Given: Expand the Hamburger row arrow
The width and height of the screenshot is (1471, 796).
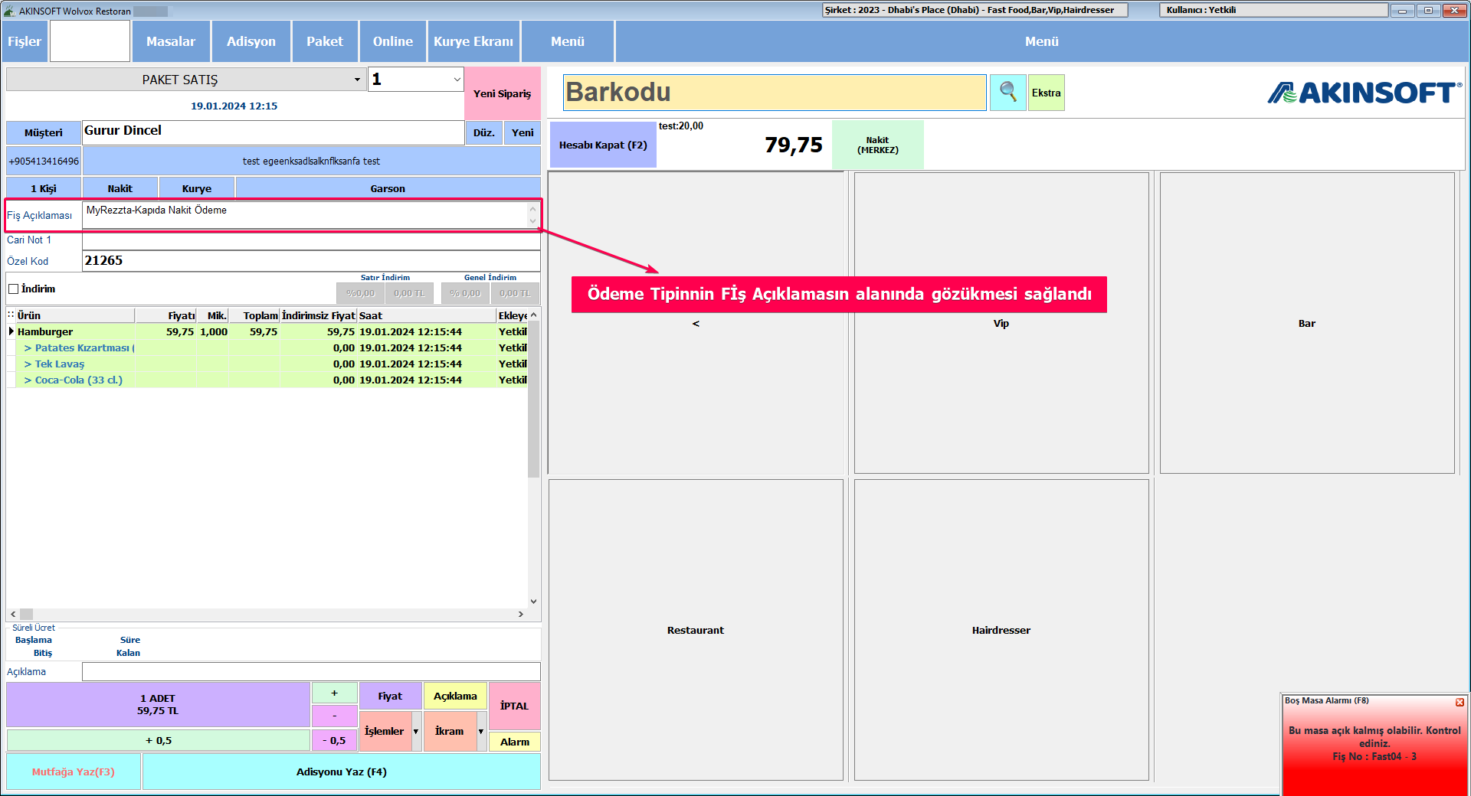Looking at the screenshot, I should click(x=11, y=331).
